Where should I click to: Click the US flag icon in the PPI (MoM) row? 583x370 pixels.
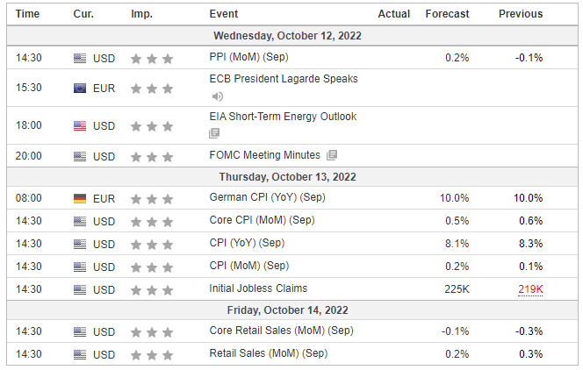click(80, 58)
